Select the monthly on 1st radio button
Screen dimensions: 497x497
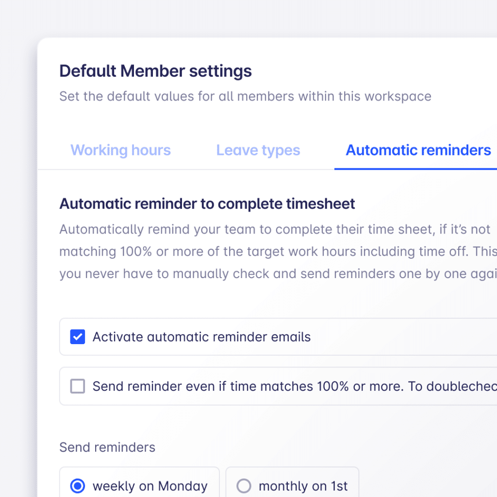[244, 486]
